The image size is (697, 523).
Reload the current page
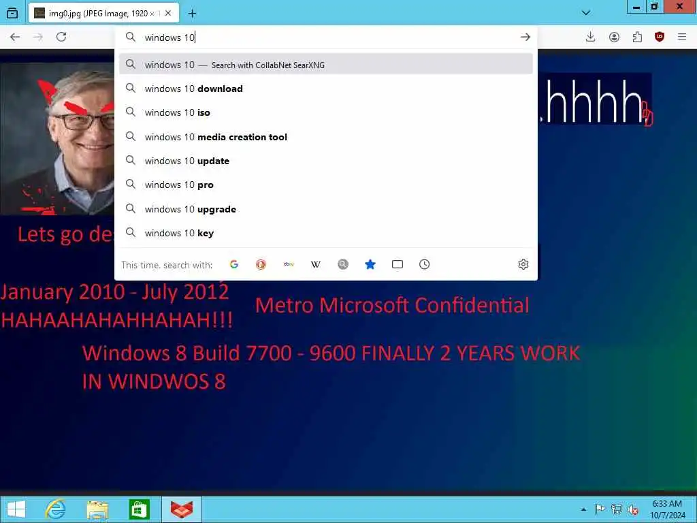(x=61, y=37)
